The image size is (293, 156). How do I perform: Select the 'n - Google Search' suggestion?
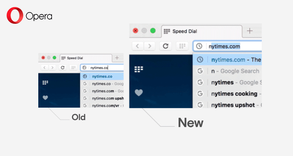pos(234,71)
